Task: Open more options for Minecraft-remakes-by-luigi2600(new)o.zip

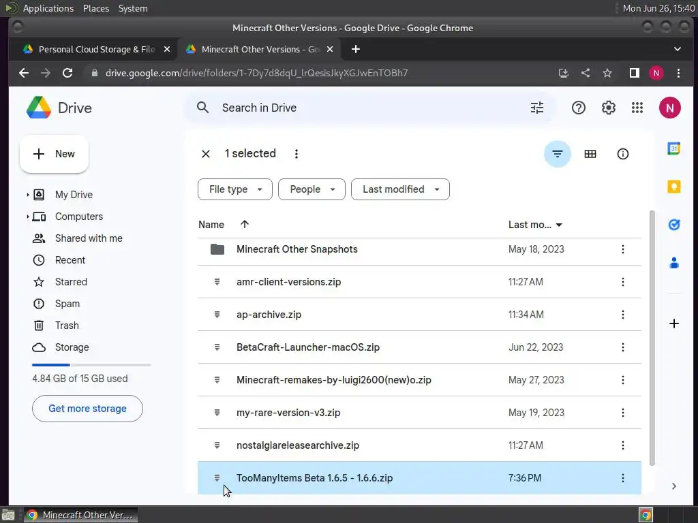Action: pyautogui.click(x=623, y=380)
